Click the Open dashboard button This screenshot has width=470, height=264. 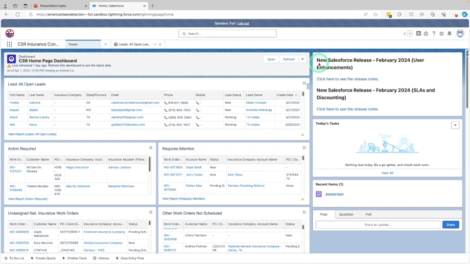(271, 59)
